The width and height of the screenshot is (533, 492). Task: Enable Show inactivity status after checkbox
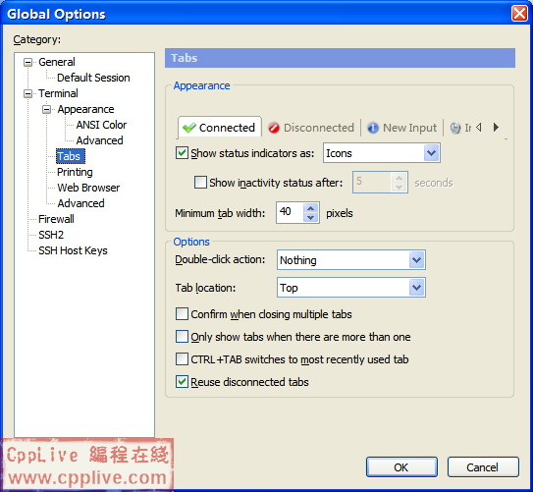pos(200,182)
